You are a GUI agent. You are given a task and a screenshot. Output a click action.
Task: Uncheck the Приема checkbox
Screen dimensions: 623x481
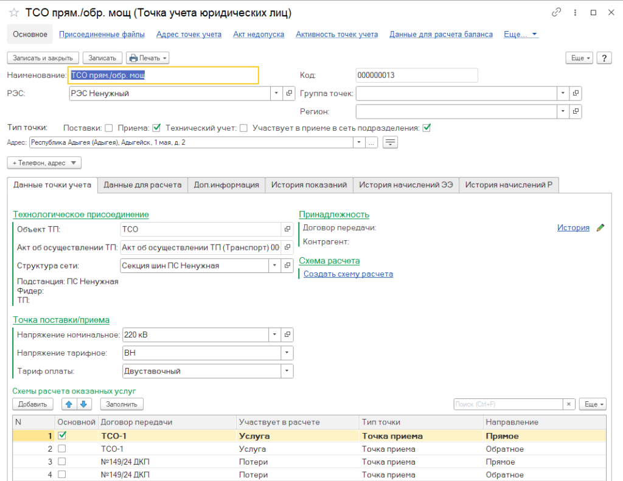pos(156,128)
